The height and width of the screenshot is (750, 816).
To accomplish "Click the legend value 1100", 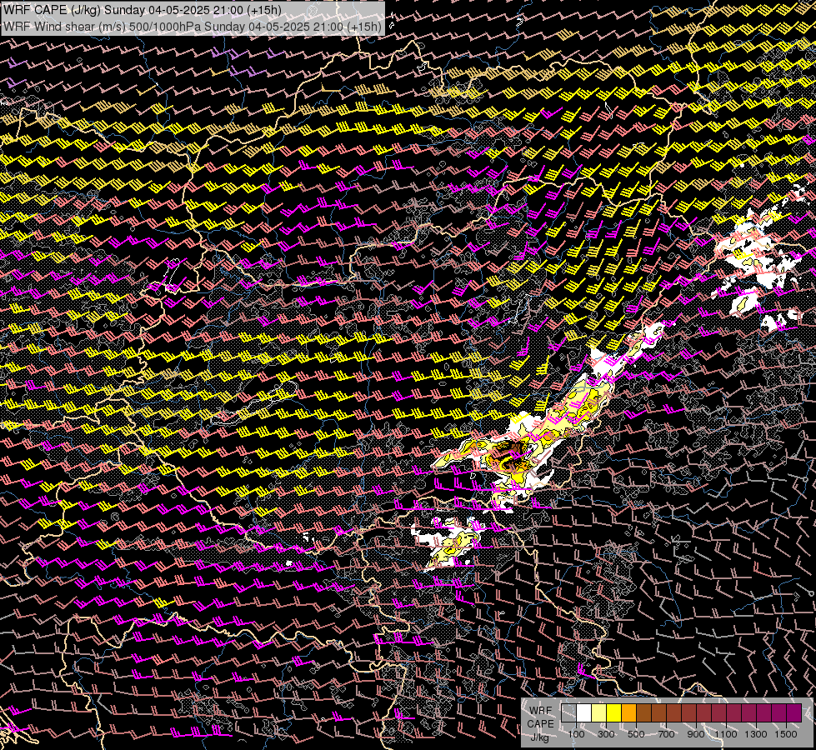I will pos(725,734).
